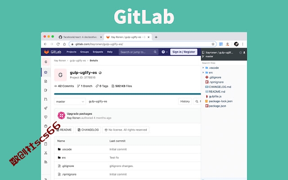Click 502 KB Files link

point(122,86)
